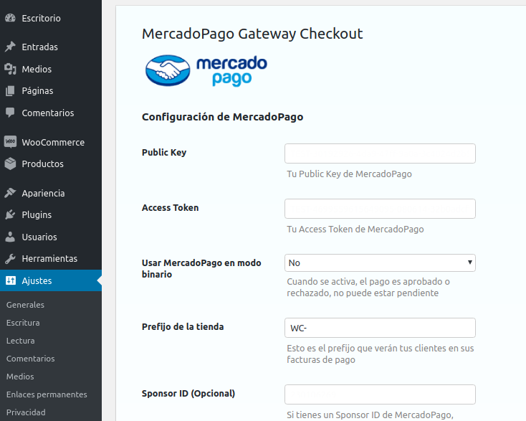The width and height of the screenshot is (526, 421).
Task: Go to the top-level Medios menu label
Action: pyautogui.click(x=37, y=69)
